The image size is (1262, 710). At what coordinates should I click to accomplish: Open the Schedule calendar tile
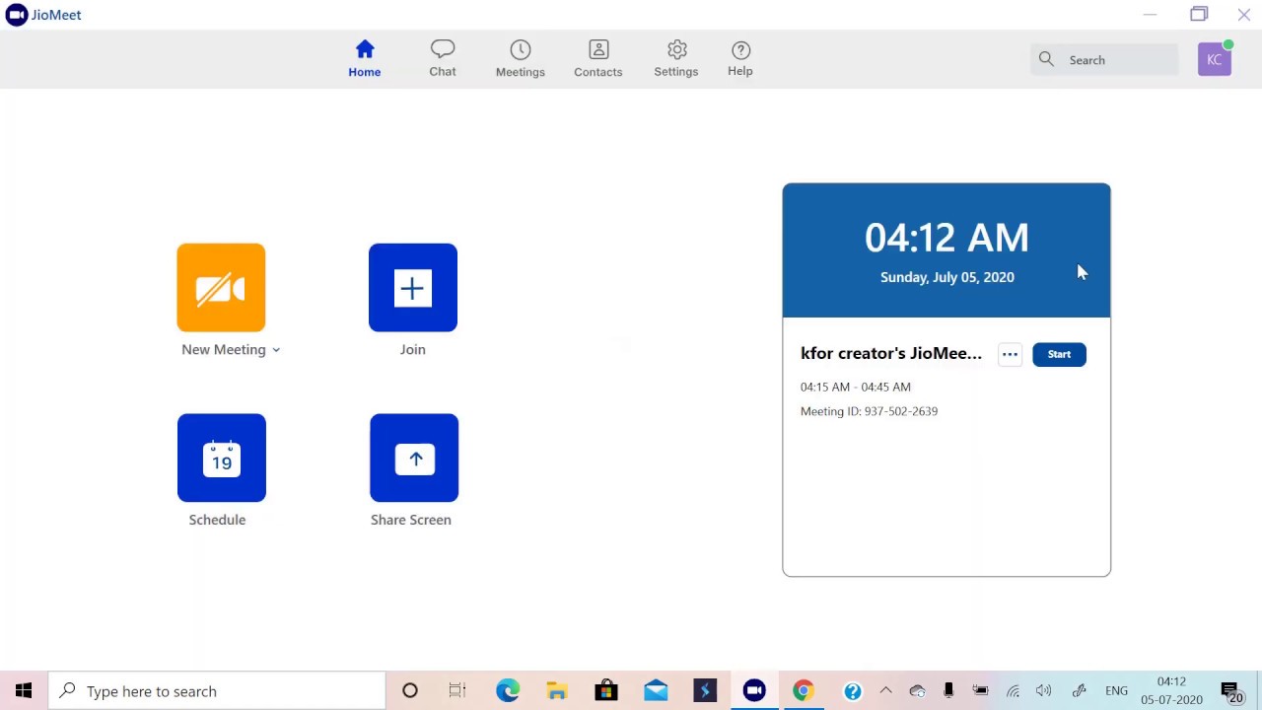(222, 458)
